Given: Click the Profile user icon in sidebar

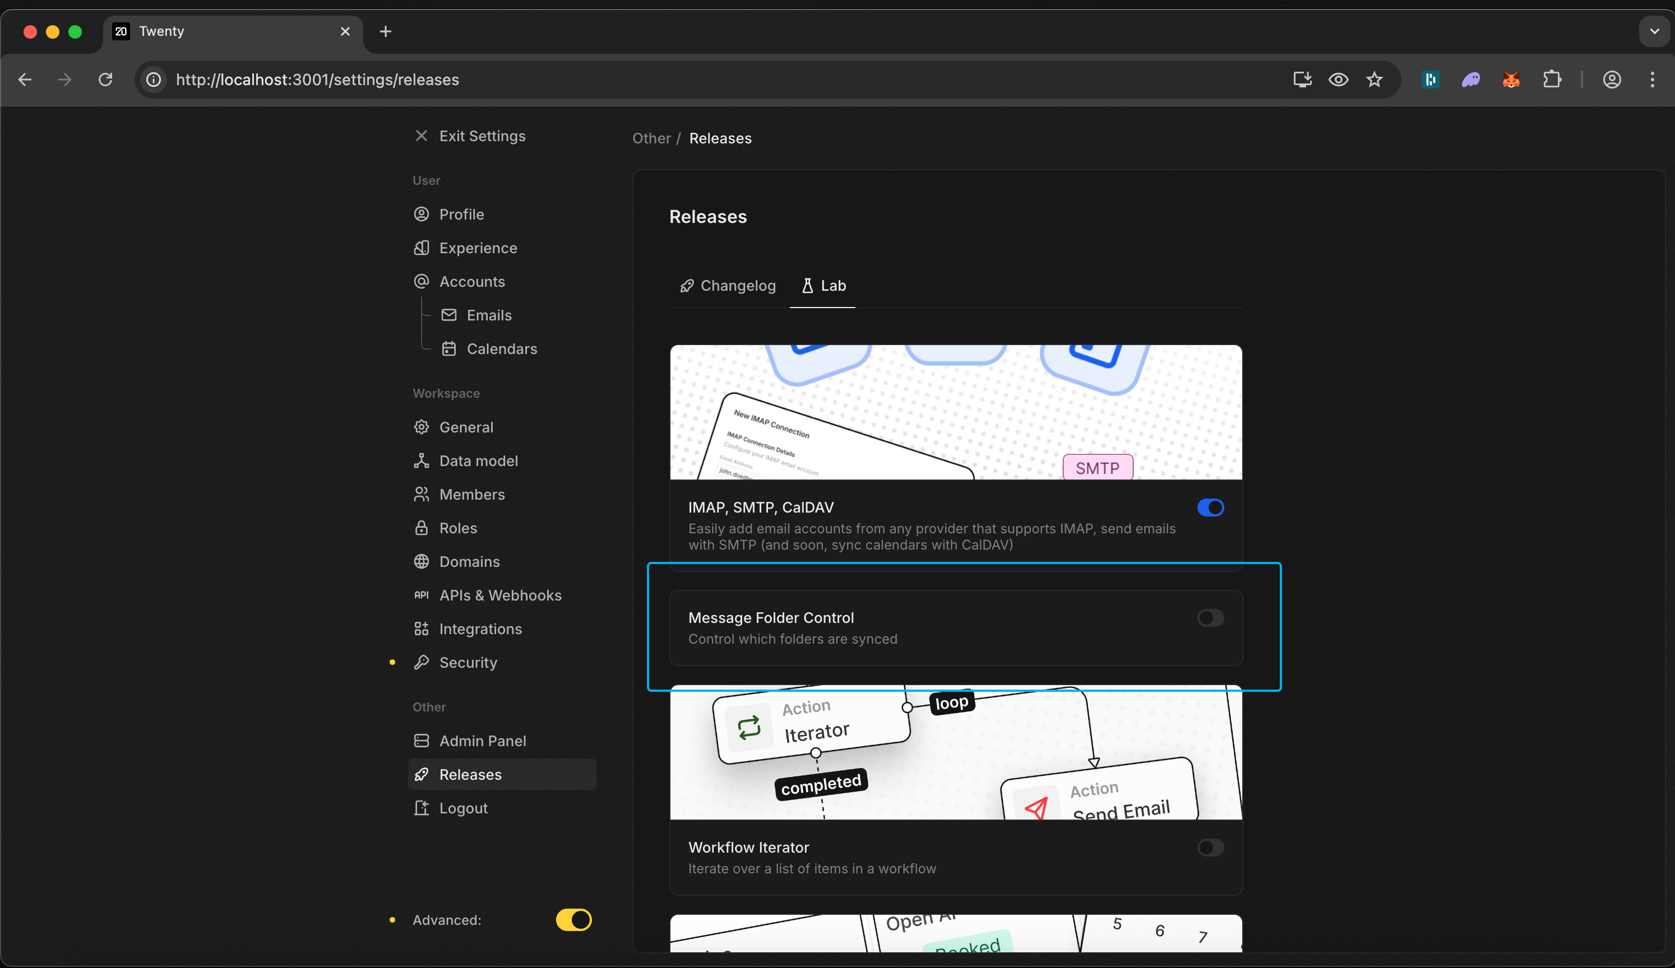Looking at the screenshot, I should click(422, 214).
